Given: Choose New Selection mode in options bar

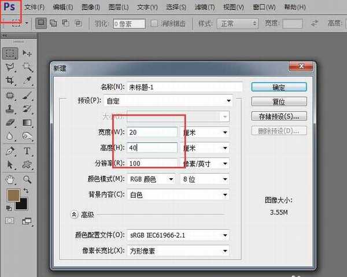Looking at the screenshot, I should (x=41, y=23).
